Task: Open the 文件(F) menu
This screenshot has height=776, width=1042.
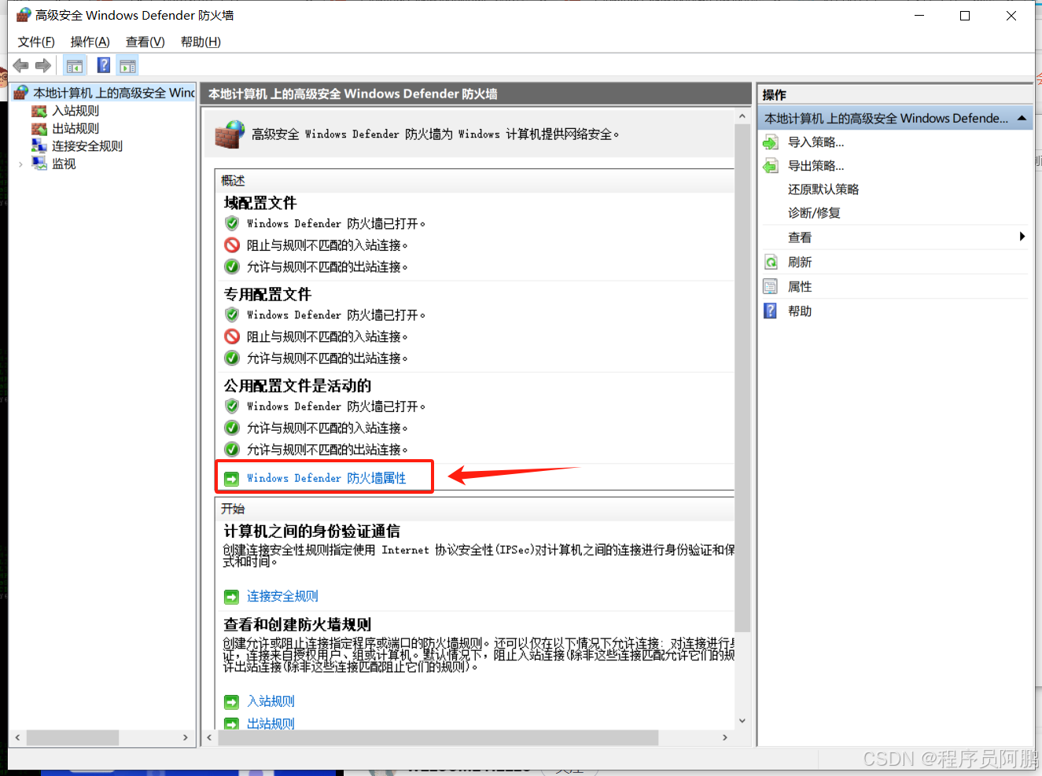Action: coord(36,42)
